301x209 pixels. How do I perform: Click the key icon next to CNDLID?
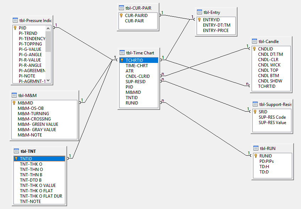pos(254,49)
